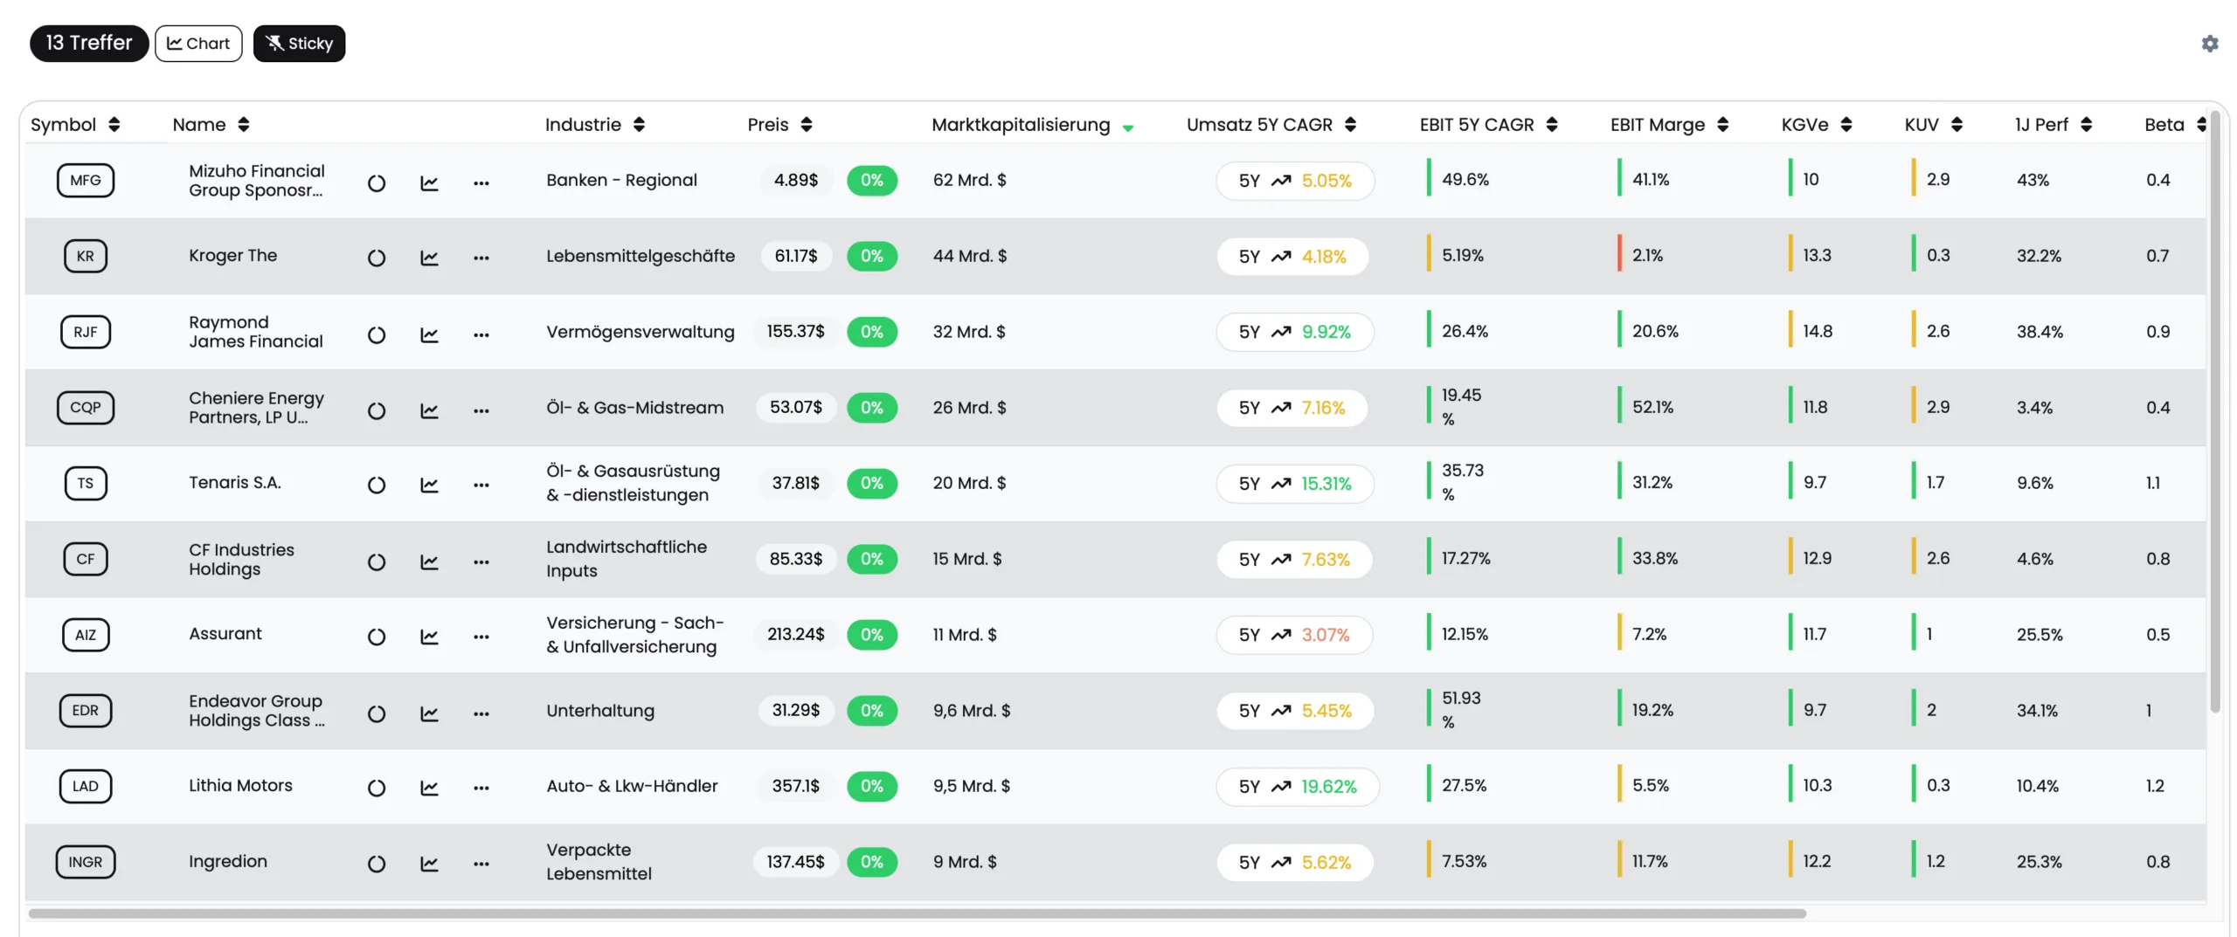Sort by KUV column
This screenshot has width=2237, height=937.
1932,124
